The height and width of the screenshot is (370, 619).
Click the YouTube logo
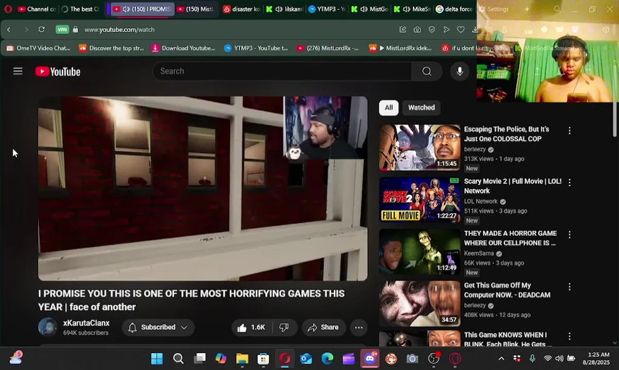(x=58, y=71)
